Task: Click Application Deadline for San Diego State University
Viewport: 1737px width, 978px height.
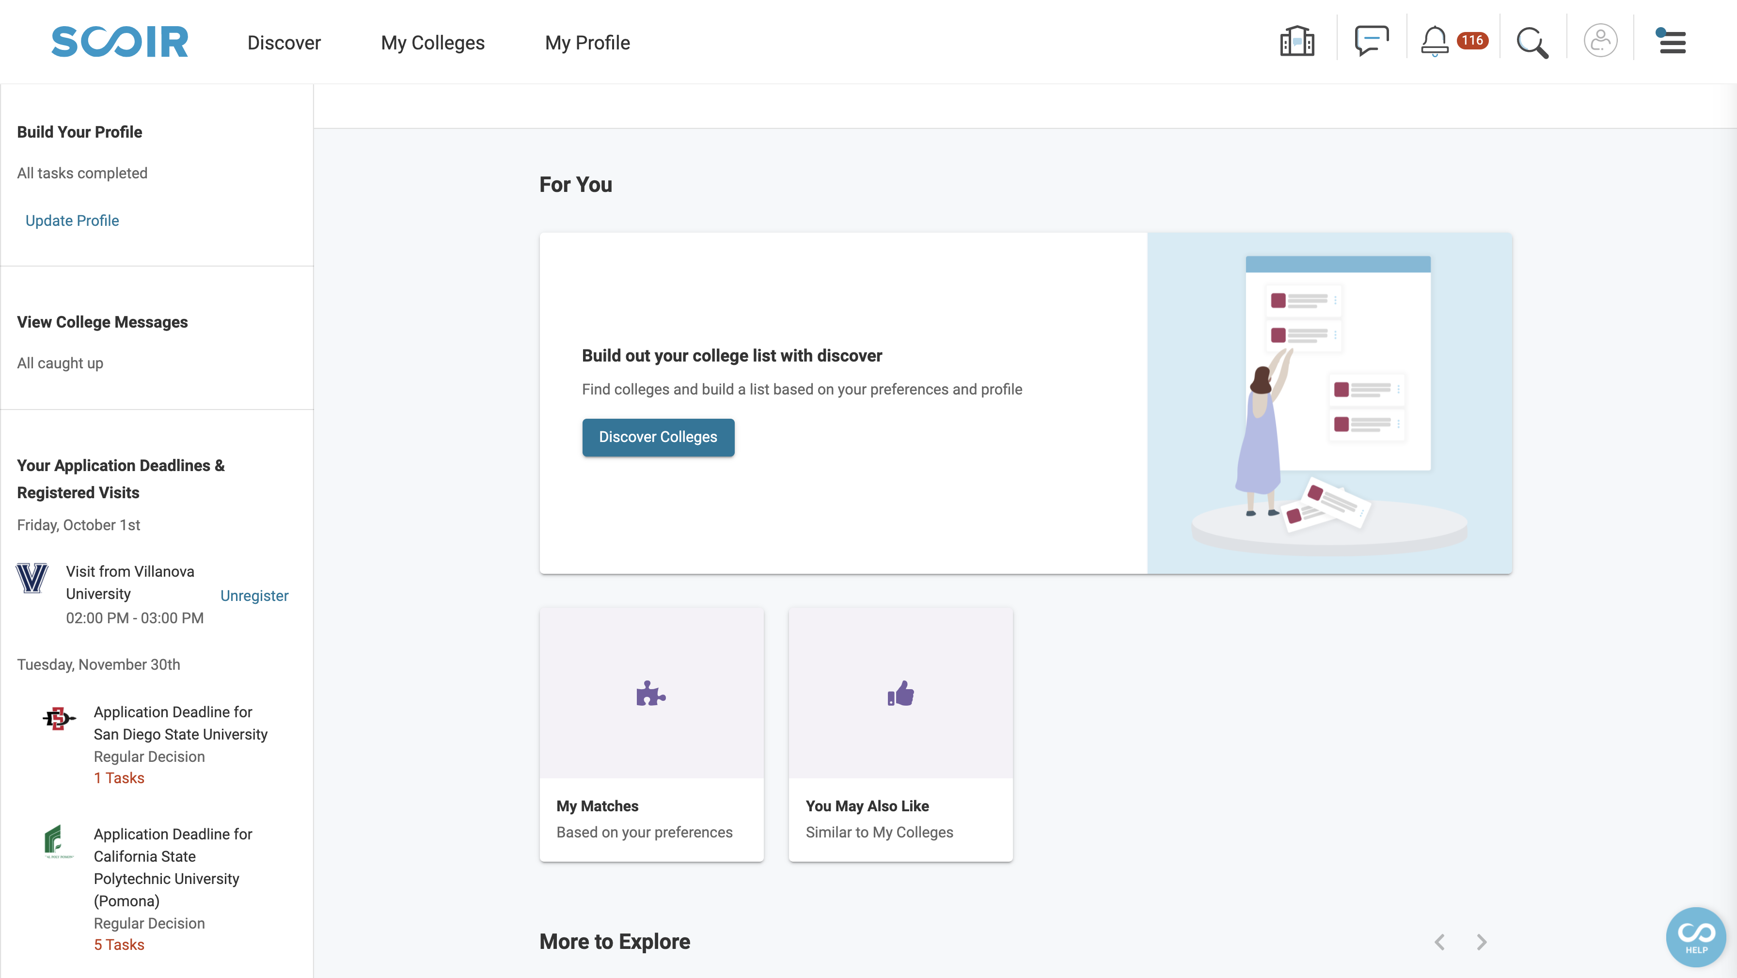Action: pos(180,723)
